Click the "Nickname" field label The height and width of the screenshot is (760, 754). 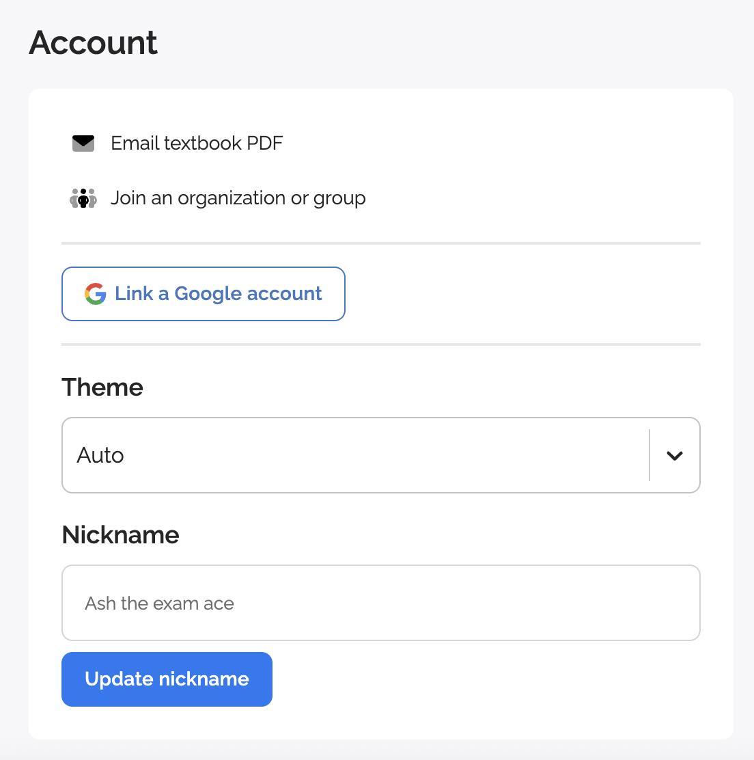(121, 535)
